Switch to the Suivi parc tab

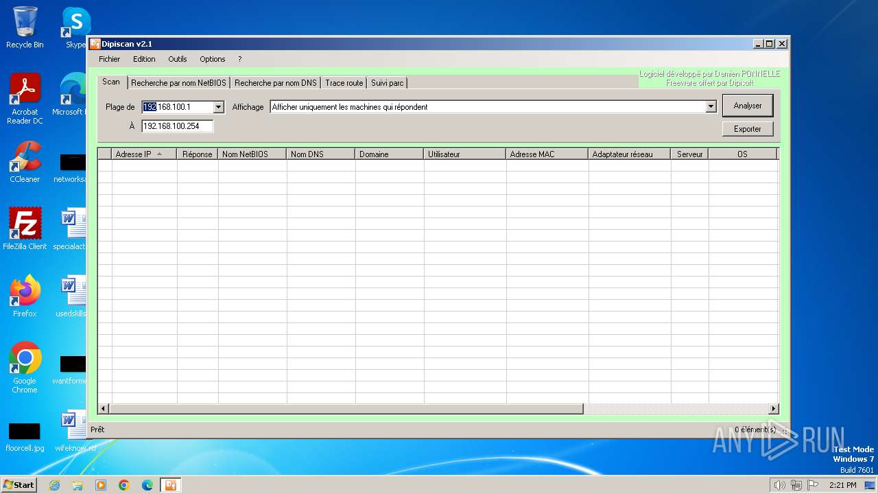coord(388,83)
